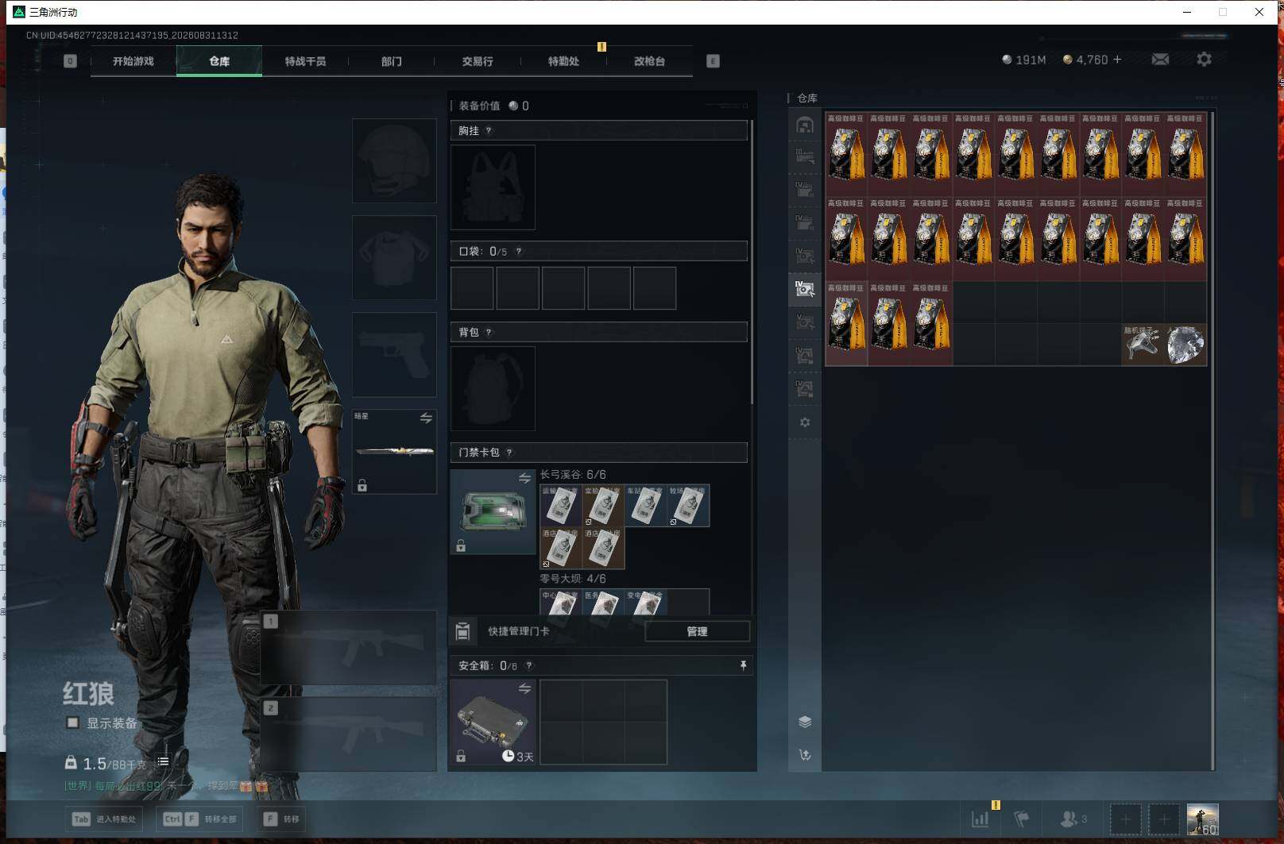This screenshot has height=844, width=1284.
Task: Click the swap icon on the melee weapon slot
Action: 426,418
